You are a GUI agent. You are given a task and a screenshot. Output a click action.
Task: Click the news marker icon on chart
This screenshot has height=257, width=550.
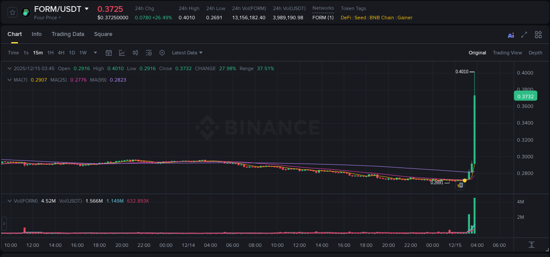460,186
